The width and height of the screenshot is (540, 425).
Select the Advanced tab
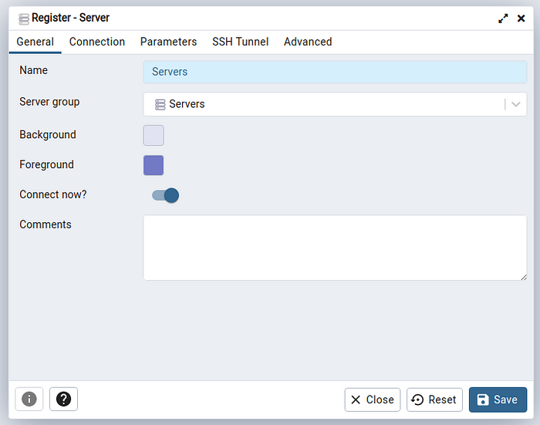[308, 42]
